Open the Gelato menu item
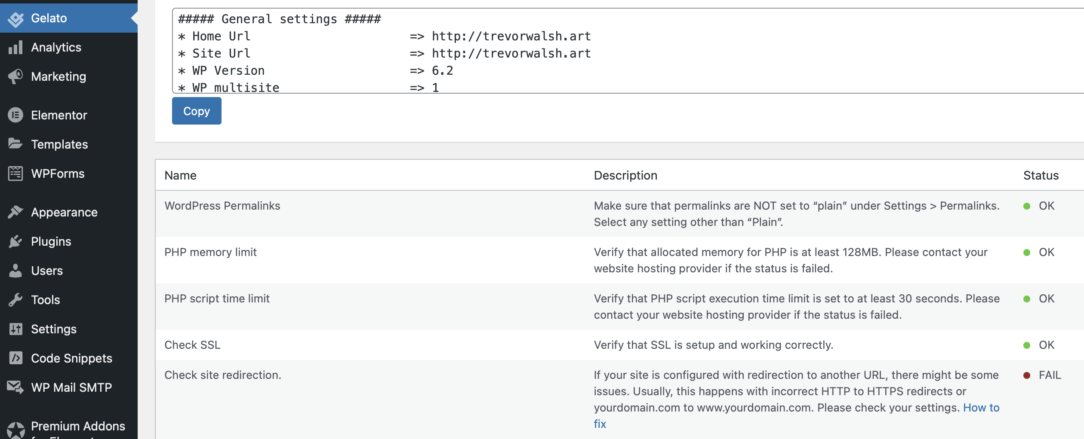Screen dimensions: 1084x439 coord(49,18)
